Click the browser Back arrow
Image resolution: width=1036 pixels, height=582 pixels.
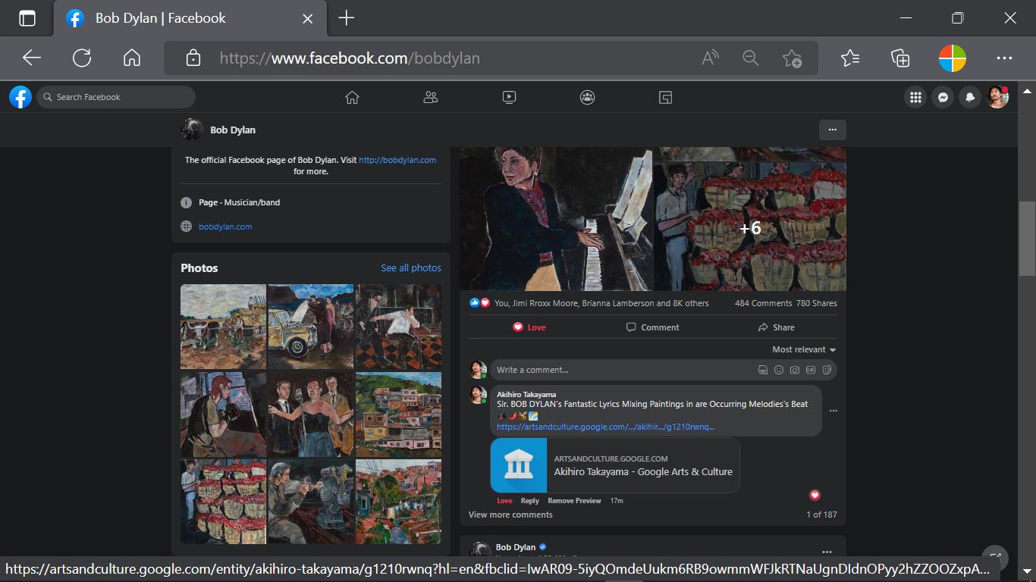click(31, 58)
